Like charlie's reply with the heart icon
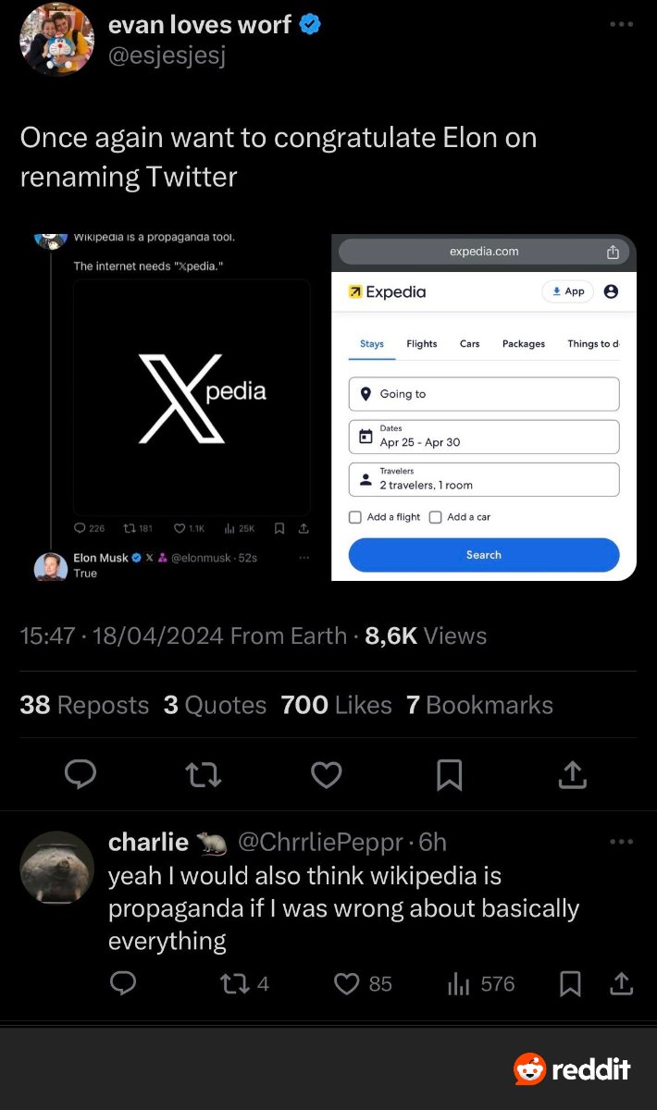Screen dimensions: 657x1110 coord(346,984)
